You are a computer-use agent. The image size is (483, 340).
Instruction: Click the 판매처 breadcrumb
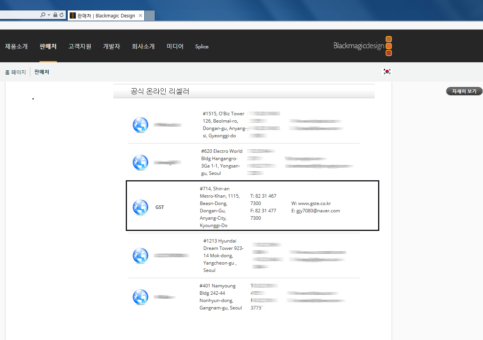point(42,72)
